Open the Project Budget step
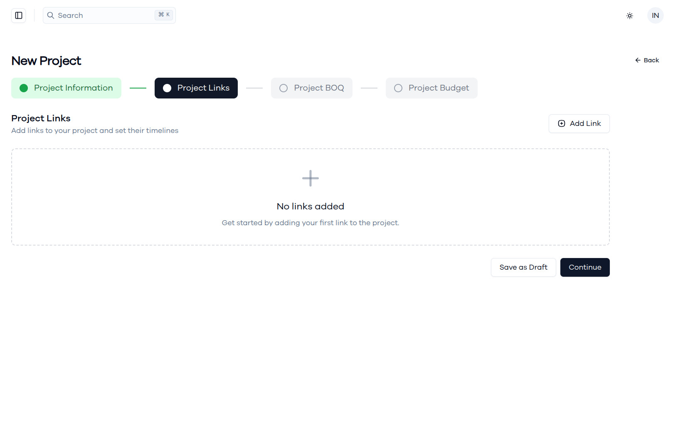Image resolution: width=673 pixels, height=445 pixels. click(x=431, y=88)
